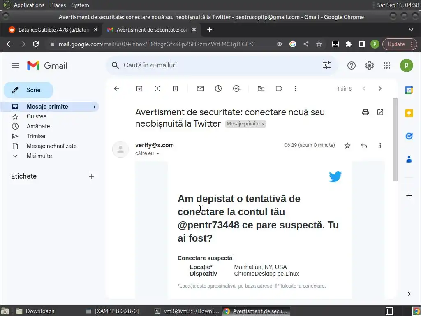This screenshot has width=421, height=316.
Task: Open Gmail support help icon
Action: [352, 65]
